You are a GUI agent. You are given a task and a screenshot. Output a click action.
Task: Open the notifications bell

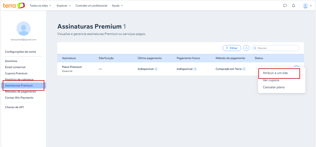pyautogui.click(x=294, y=6)
